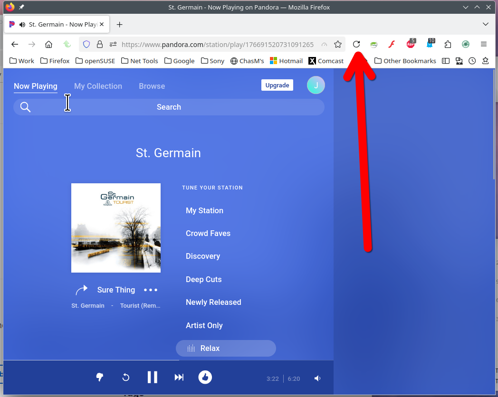This screenshot has height=397, width=498.
Task: Show site security padlock details
Action: 100,45
